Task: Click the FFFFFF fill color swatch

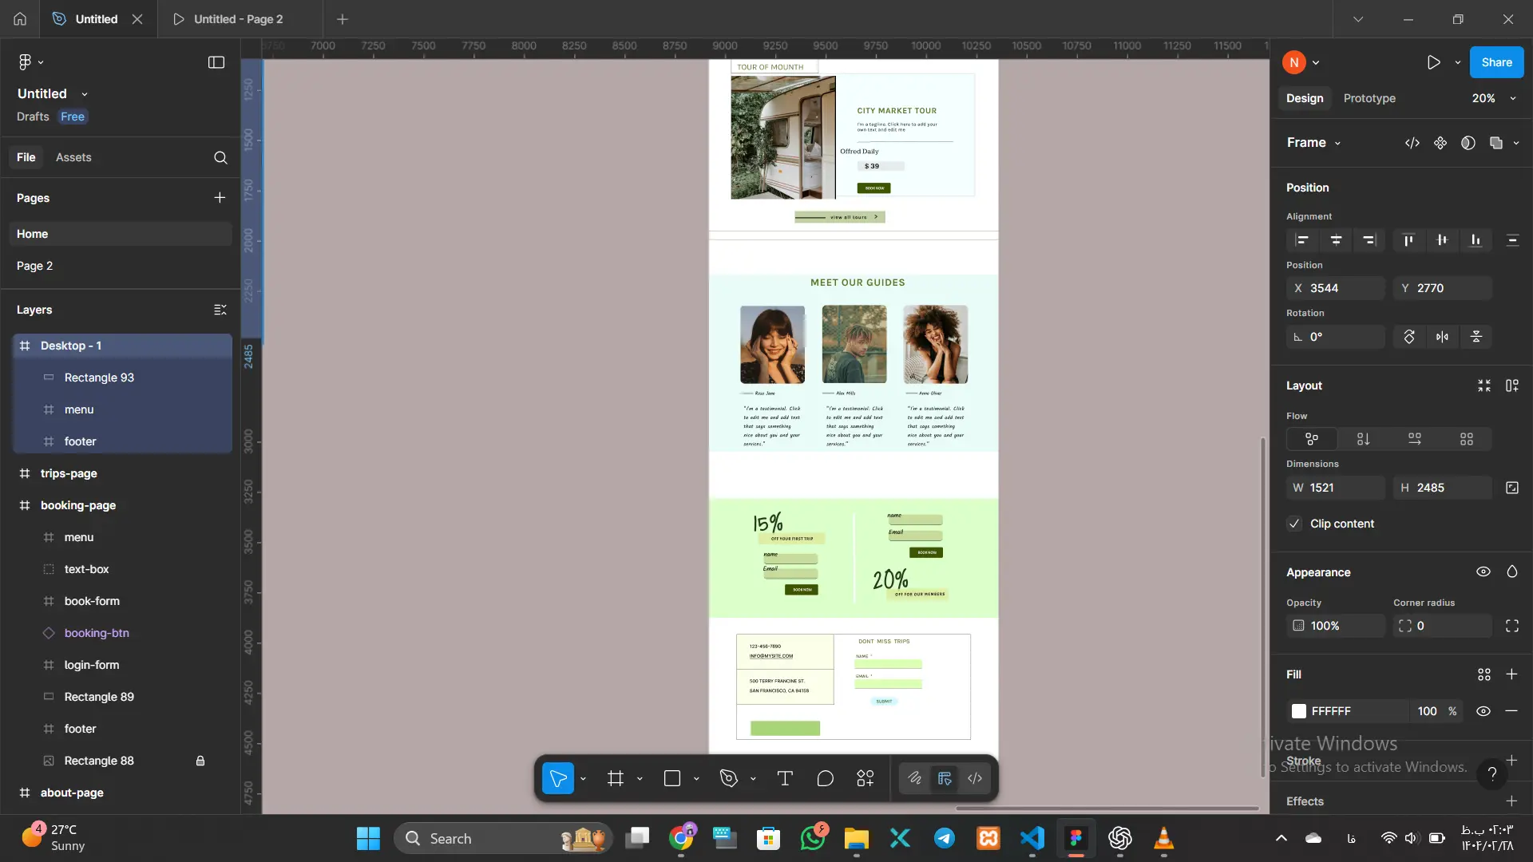Action: [1299, 711]
